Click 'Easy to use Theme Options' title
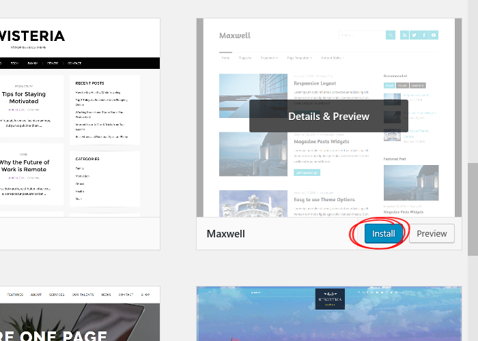Viewport: 478px width, 341px height. click(x=324, y=200)
